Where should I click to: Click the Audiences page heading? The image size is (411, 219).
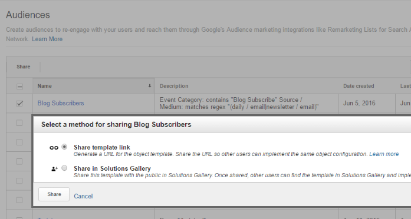(x=28, y=15)
